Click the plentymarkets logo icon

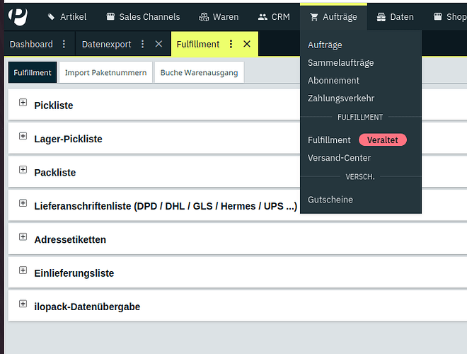click(x=18, y=15)
